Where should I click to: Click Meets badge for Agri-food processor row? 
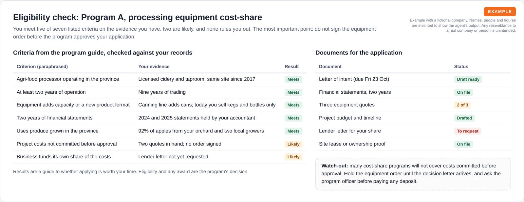click(x=293, y=79)
